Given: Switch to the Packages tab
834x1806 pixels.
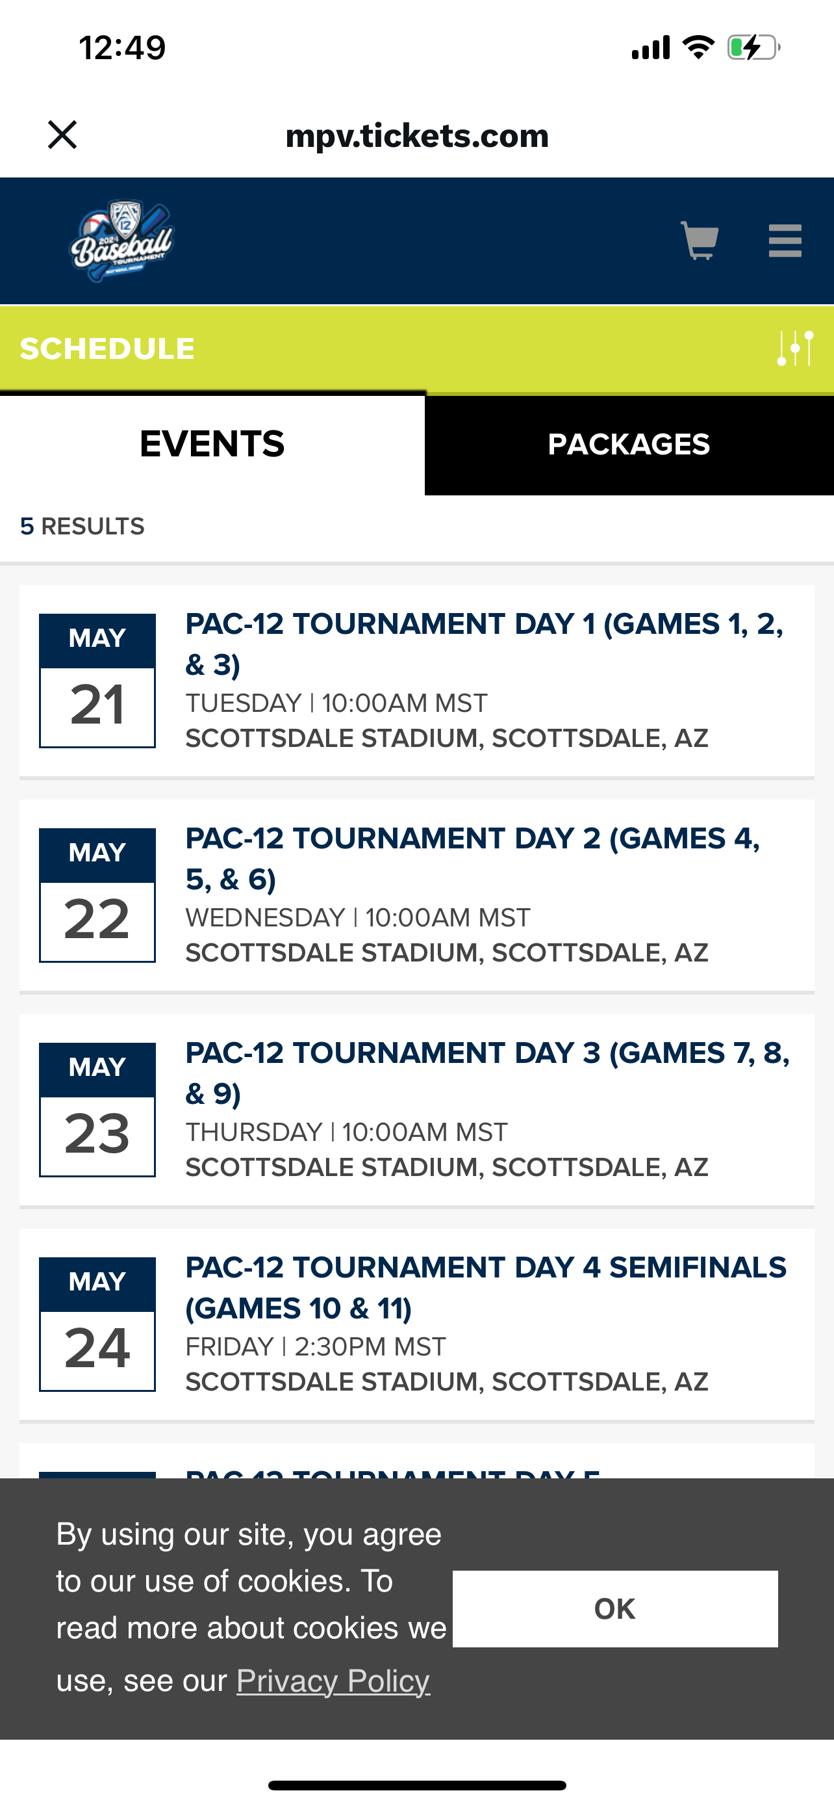Looking at the screenshot, I should (629, 445).
